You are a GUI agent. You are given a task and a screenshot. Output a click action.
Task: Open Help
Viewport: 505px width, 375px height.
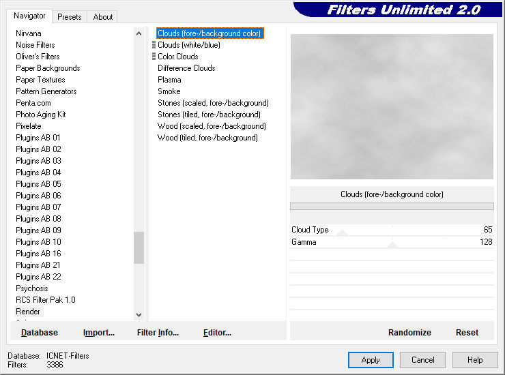pos(475,360)
